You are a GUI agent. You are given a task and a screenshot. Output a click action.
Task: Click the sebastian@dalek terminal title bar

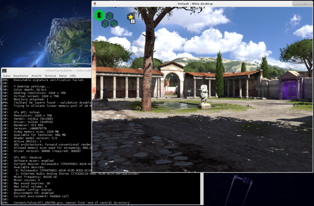click(x=54, y=71)
